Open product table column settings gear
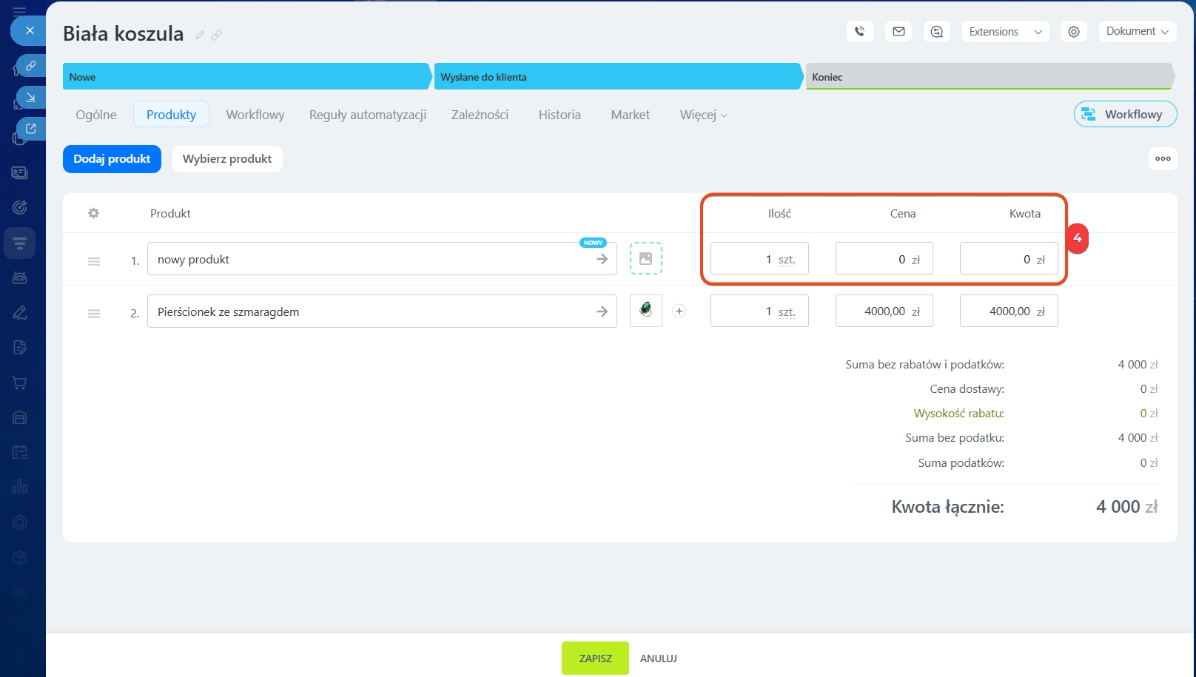This screenshot has height=677, width=1196. pos(93,213)
